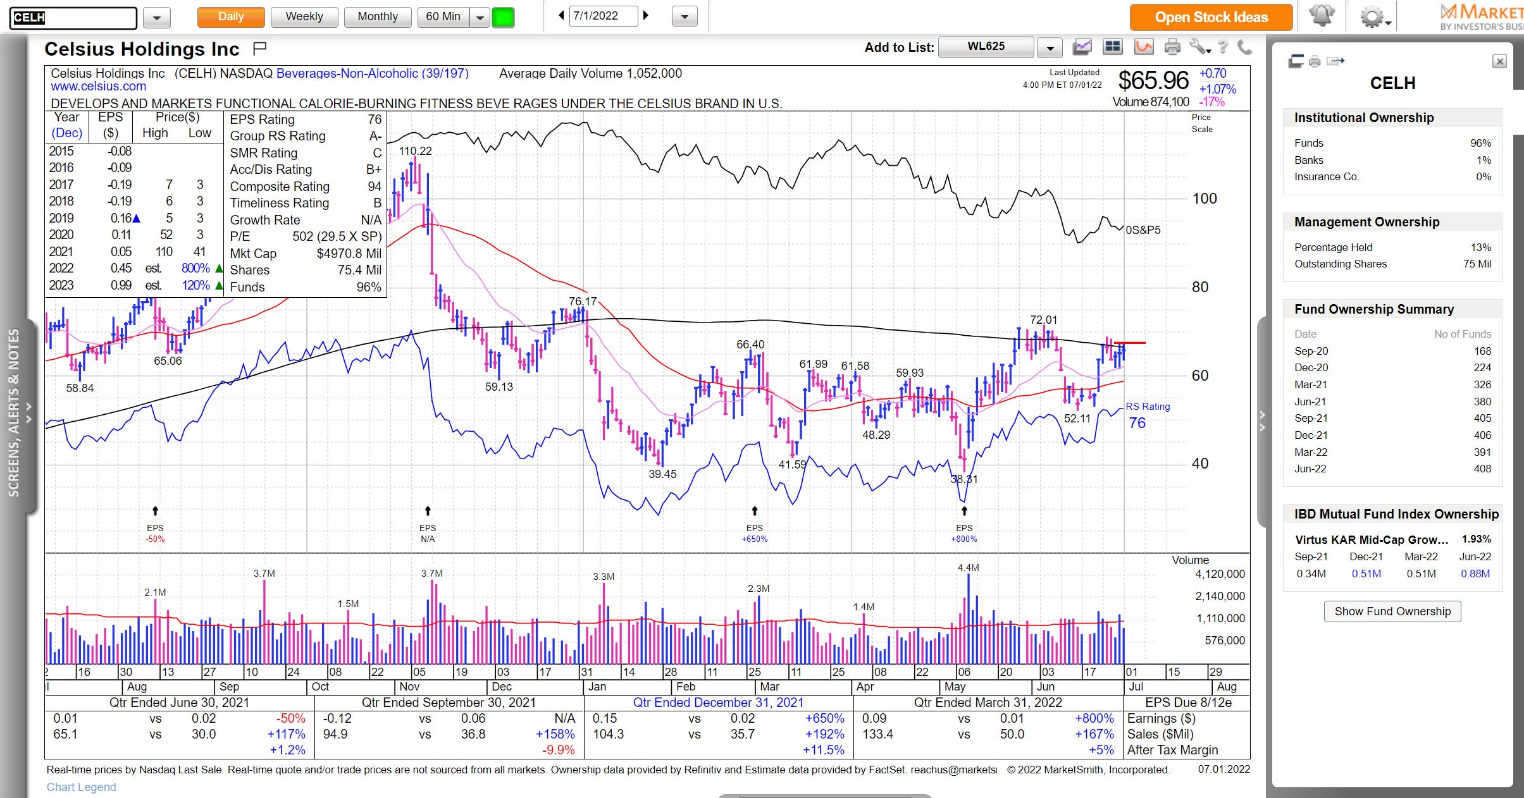Click the flag icon beside Celsius Holdings Inc
The image size is (1524, 798).
259,48
